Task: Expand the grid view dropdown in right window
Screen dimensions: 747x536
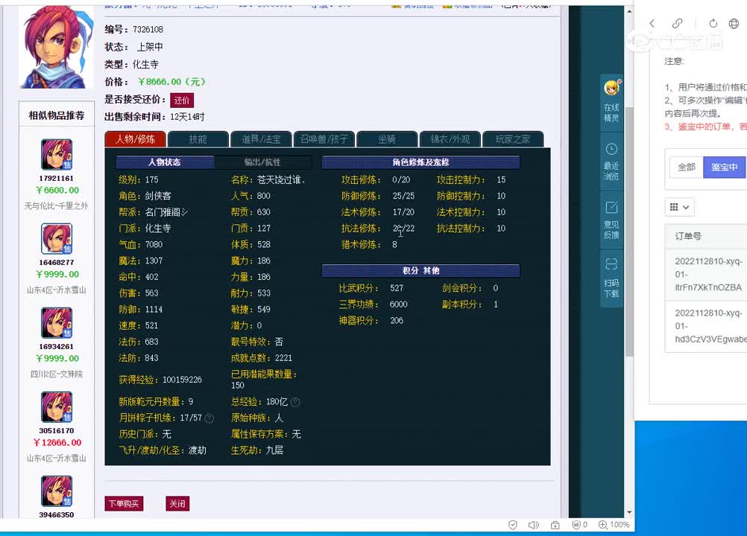Action: pos(679,207)
